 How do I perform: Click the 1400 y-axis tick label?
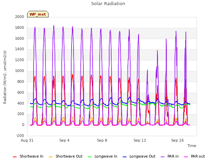[x=20, y=49]
